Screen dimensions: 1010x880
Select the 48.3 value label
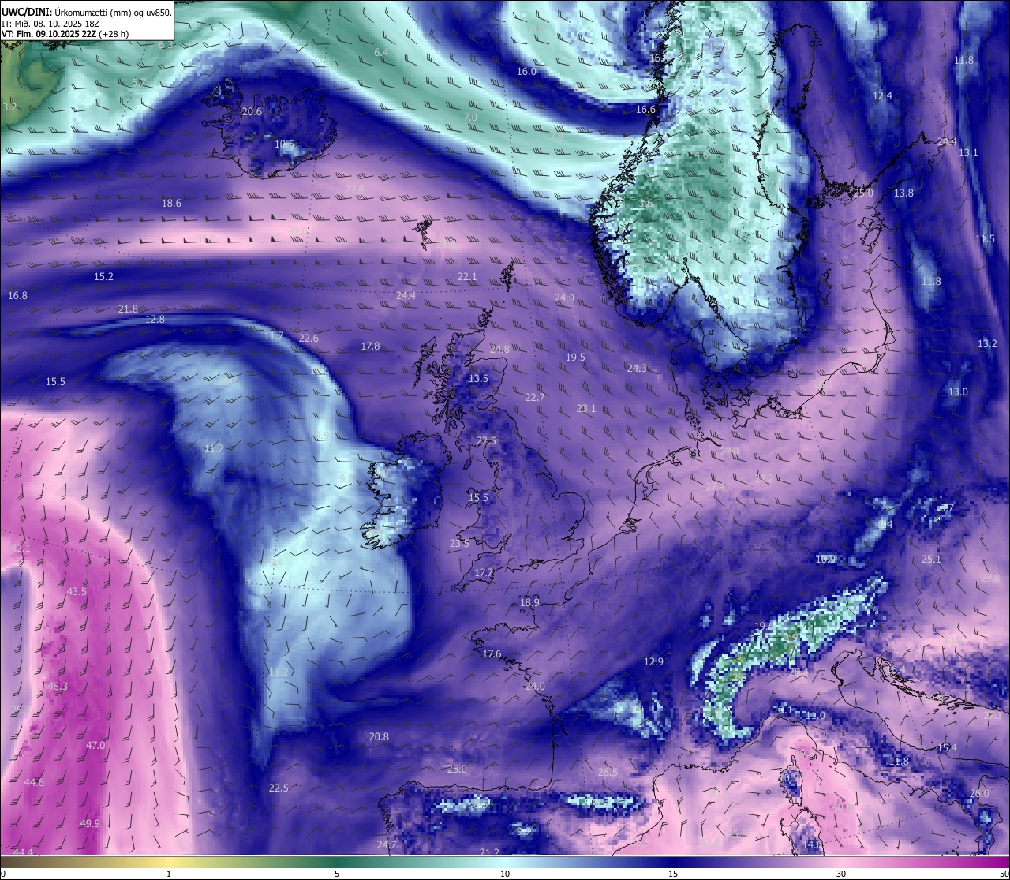tap(58, 686)
